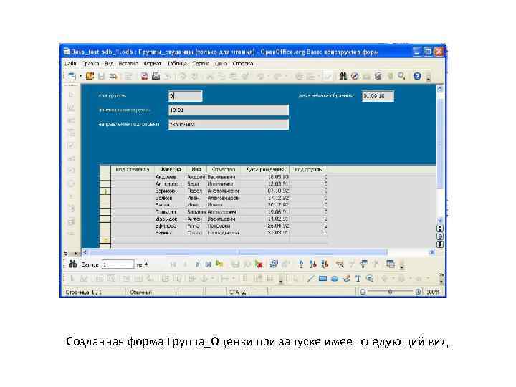Click the Направление подготовки field

(229, 125)
